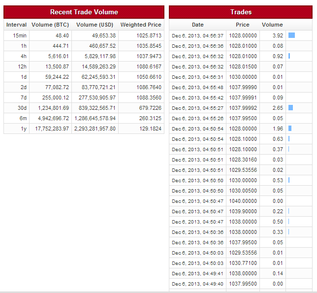Click the Volume column header in Trades
The height and width of the screenshot is (293, 317).
pos(272,25)
